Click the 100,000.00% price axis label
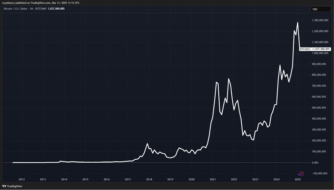The image size is (334, 190). point(319,151)
